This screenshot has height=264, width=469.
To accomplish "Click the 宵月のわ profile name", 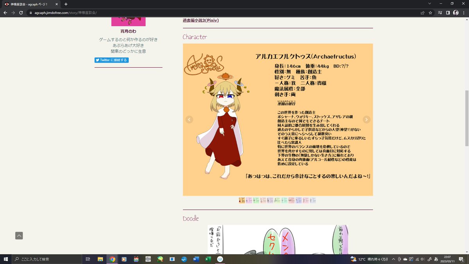I will pos(128,31).
